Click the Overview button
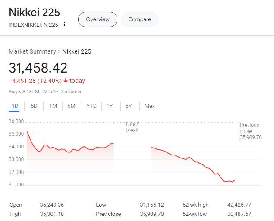 [98, 19]
